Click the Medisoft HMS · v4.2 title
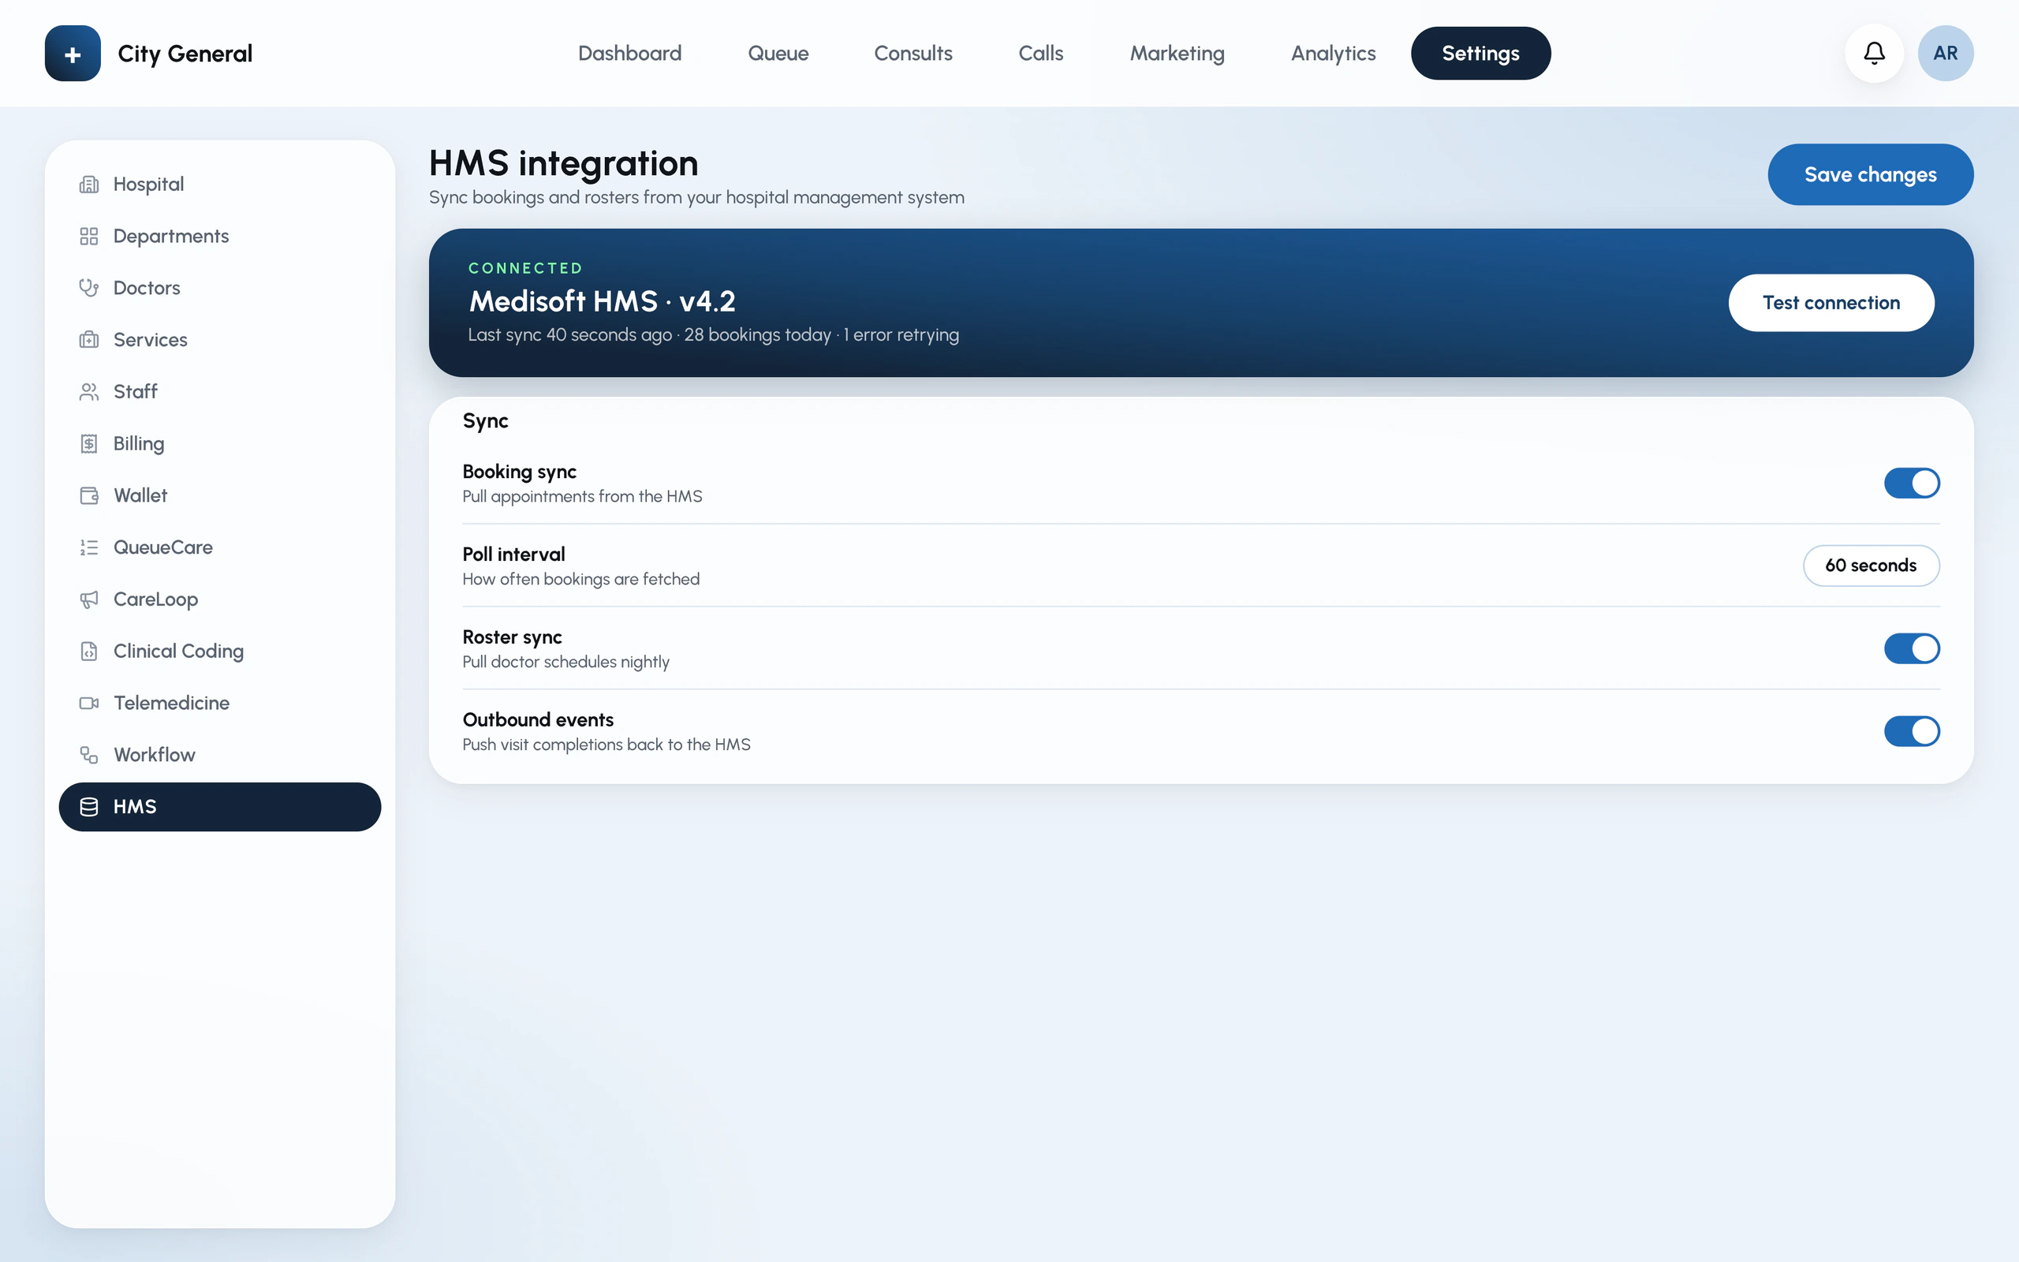 point(602,301)
